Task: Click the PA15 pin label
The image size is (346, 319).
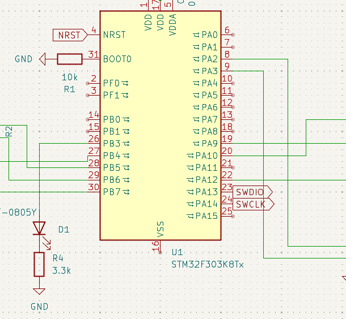Action: click(x=206, y=216)
